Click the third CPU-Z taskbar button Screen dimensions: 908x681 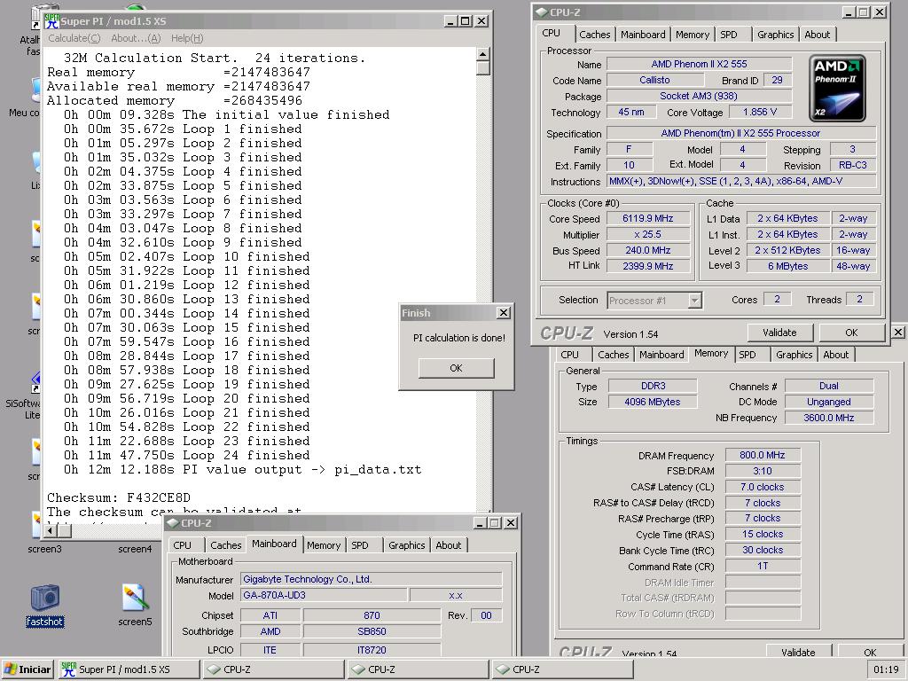pos(563,669)
